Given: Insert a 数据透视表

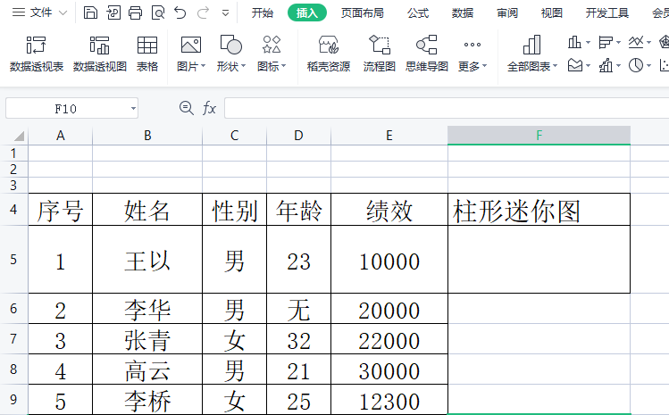Looking at the screenshot, I should click(37, 54).
